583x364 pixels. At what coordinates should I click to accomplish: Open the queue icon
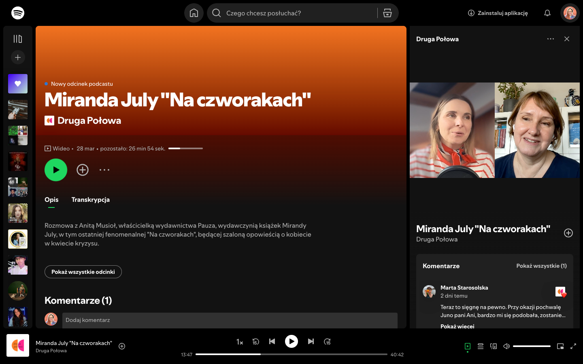(481, 346)
